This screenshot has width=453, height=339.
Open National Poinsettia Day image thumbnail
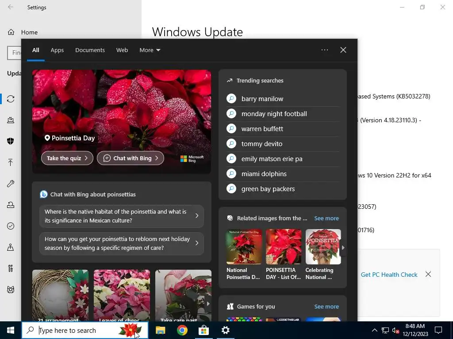(x=244, y=247)
